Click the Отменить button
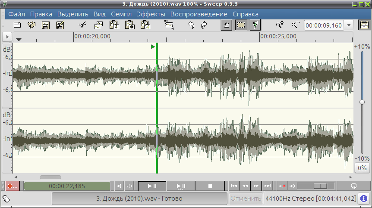Viewport: 372px width, 208px height. point(246,199)
